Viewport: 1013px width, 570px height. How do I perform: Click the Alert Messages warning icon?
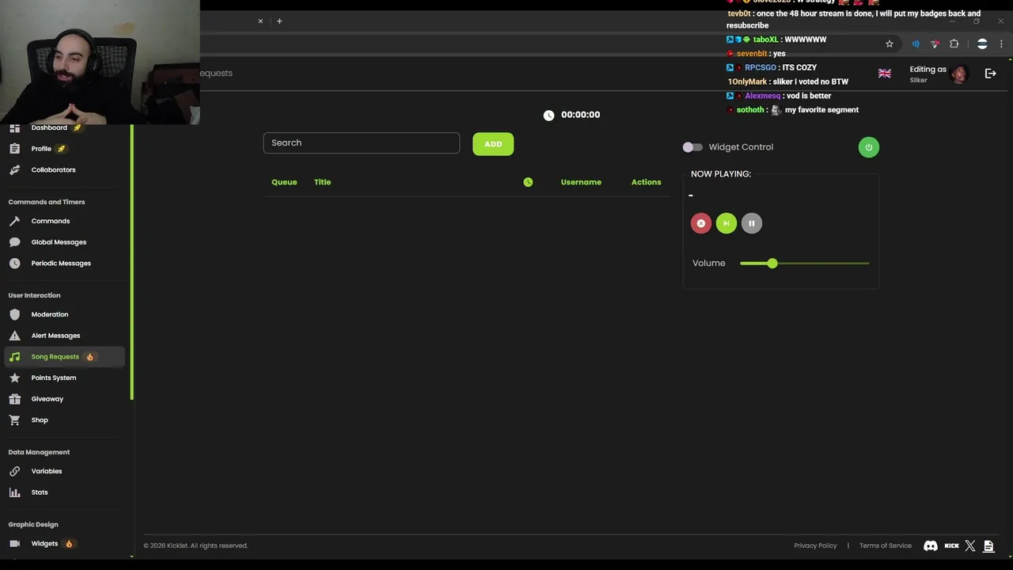click(14, 336)
